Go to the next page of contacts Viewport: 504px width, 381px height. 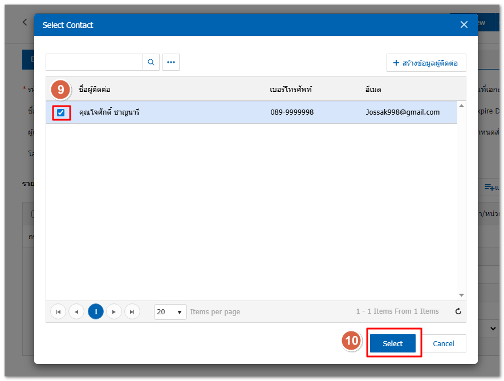pyautogui.click(x=114, y=311)
